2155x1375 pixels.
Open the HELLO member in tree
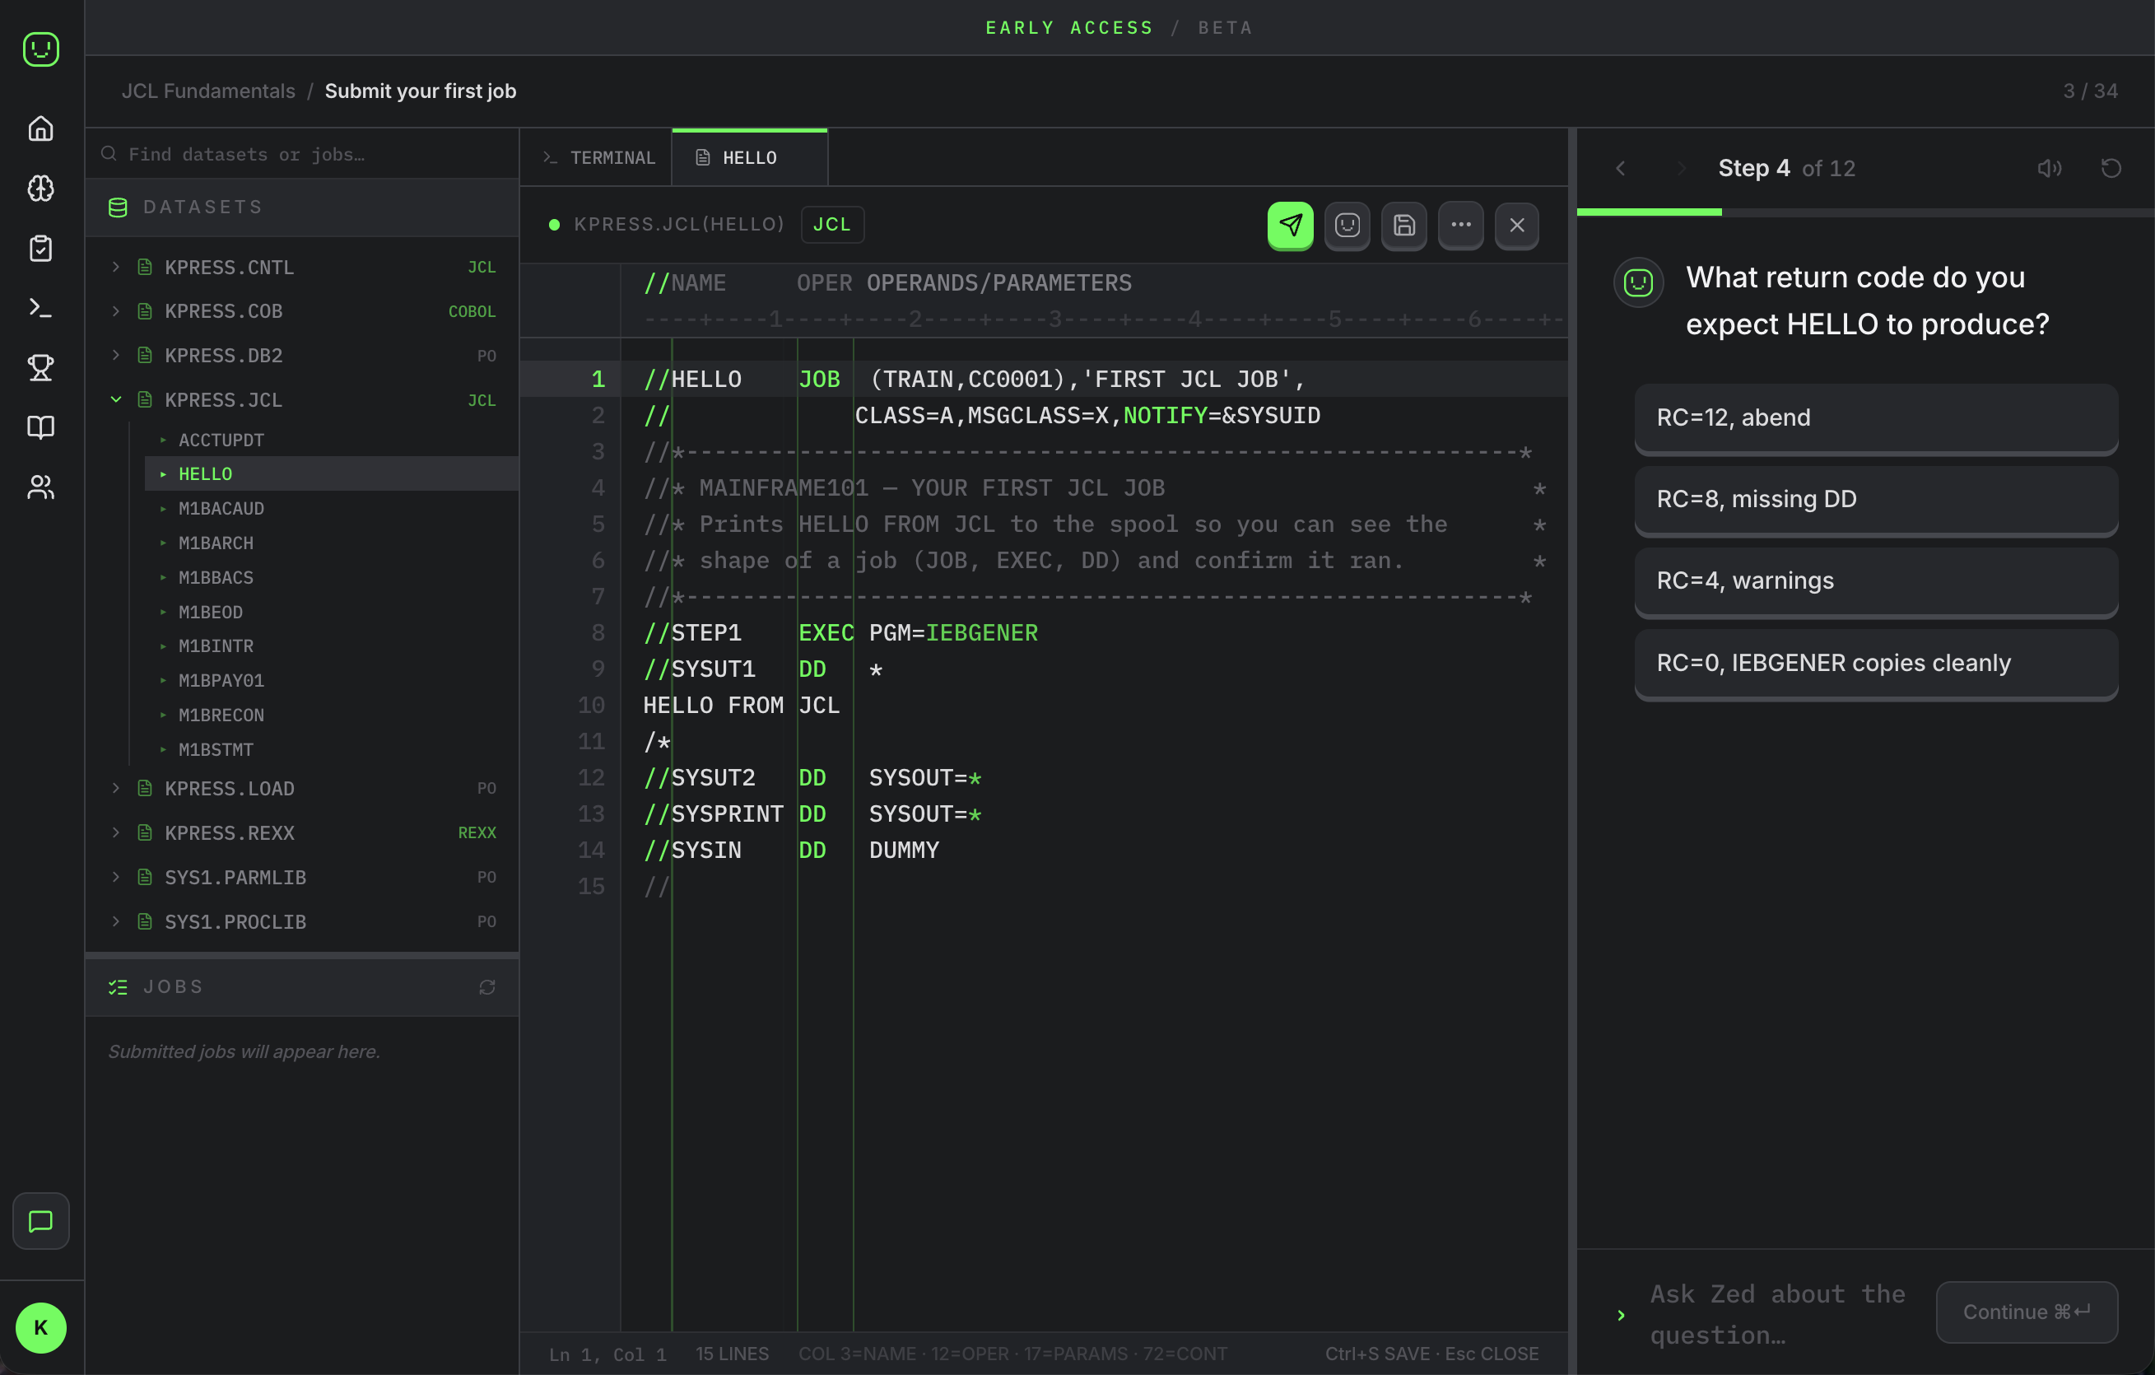pyautogui.click(x=331, y=473)
